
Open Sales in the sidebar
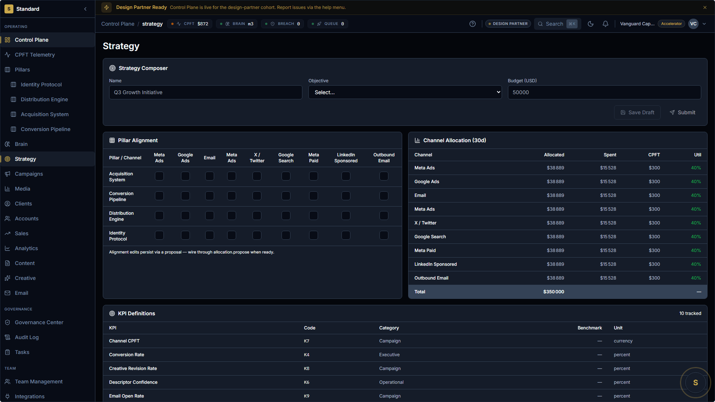(x=47, y=233)
